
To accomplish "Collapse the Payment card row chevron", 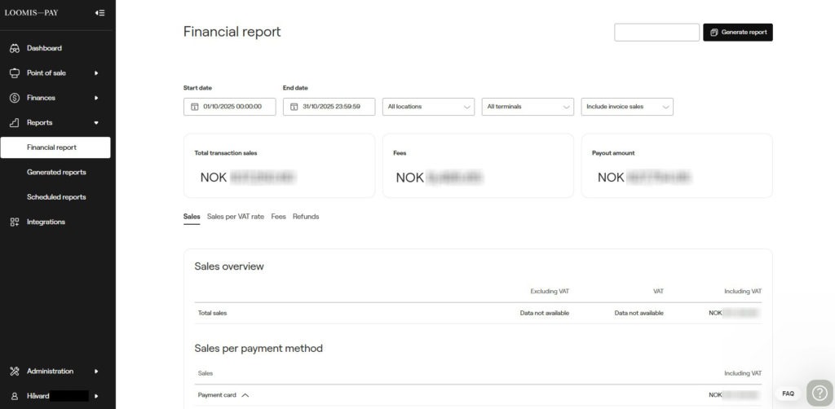I will (x=245, y=395).
